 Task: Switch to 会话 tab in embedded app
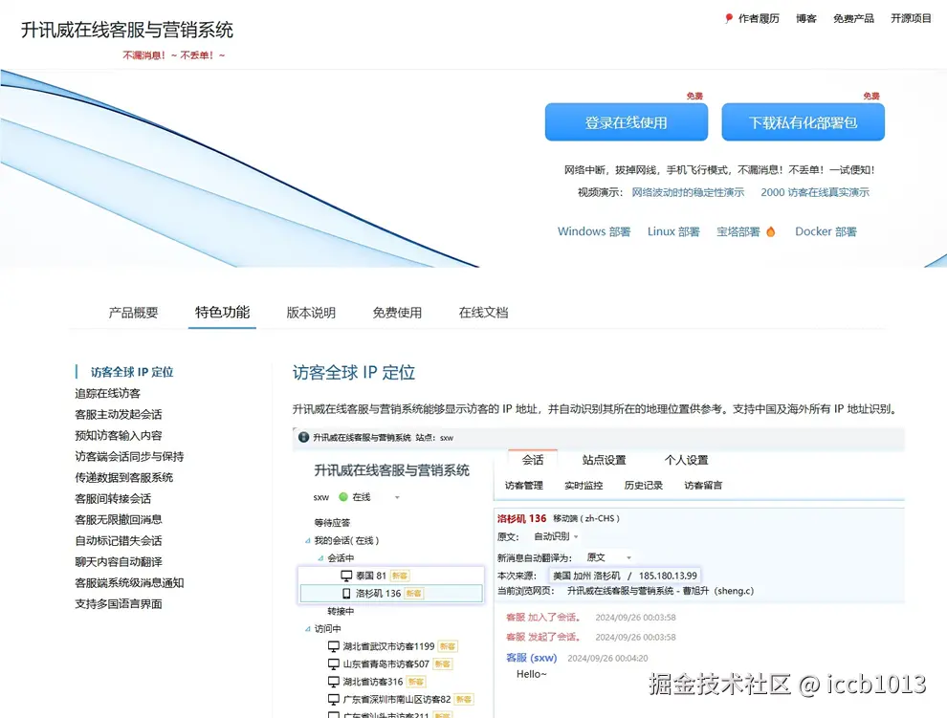tap(533, 460)
